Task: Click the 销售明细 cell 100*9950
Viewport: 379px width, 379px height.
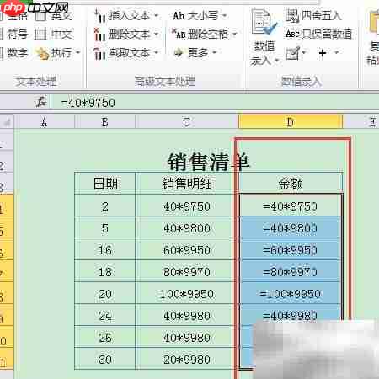Action: 187,294
